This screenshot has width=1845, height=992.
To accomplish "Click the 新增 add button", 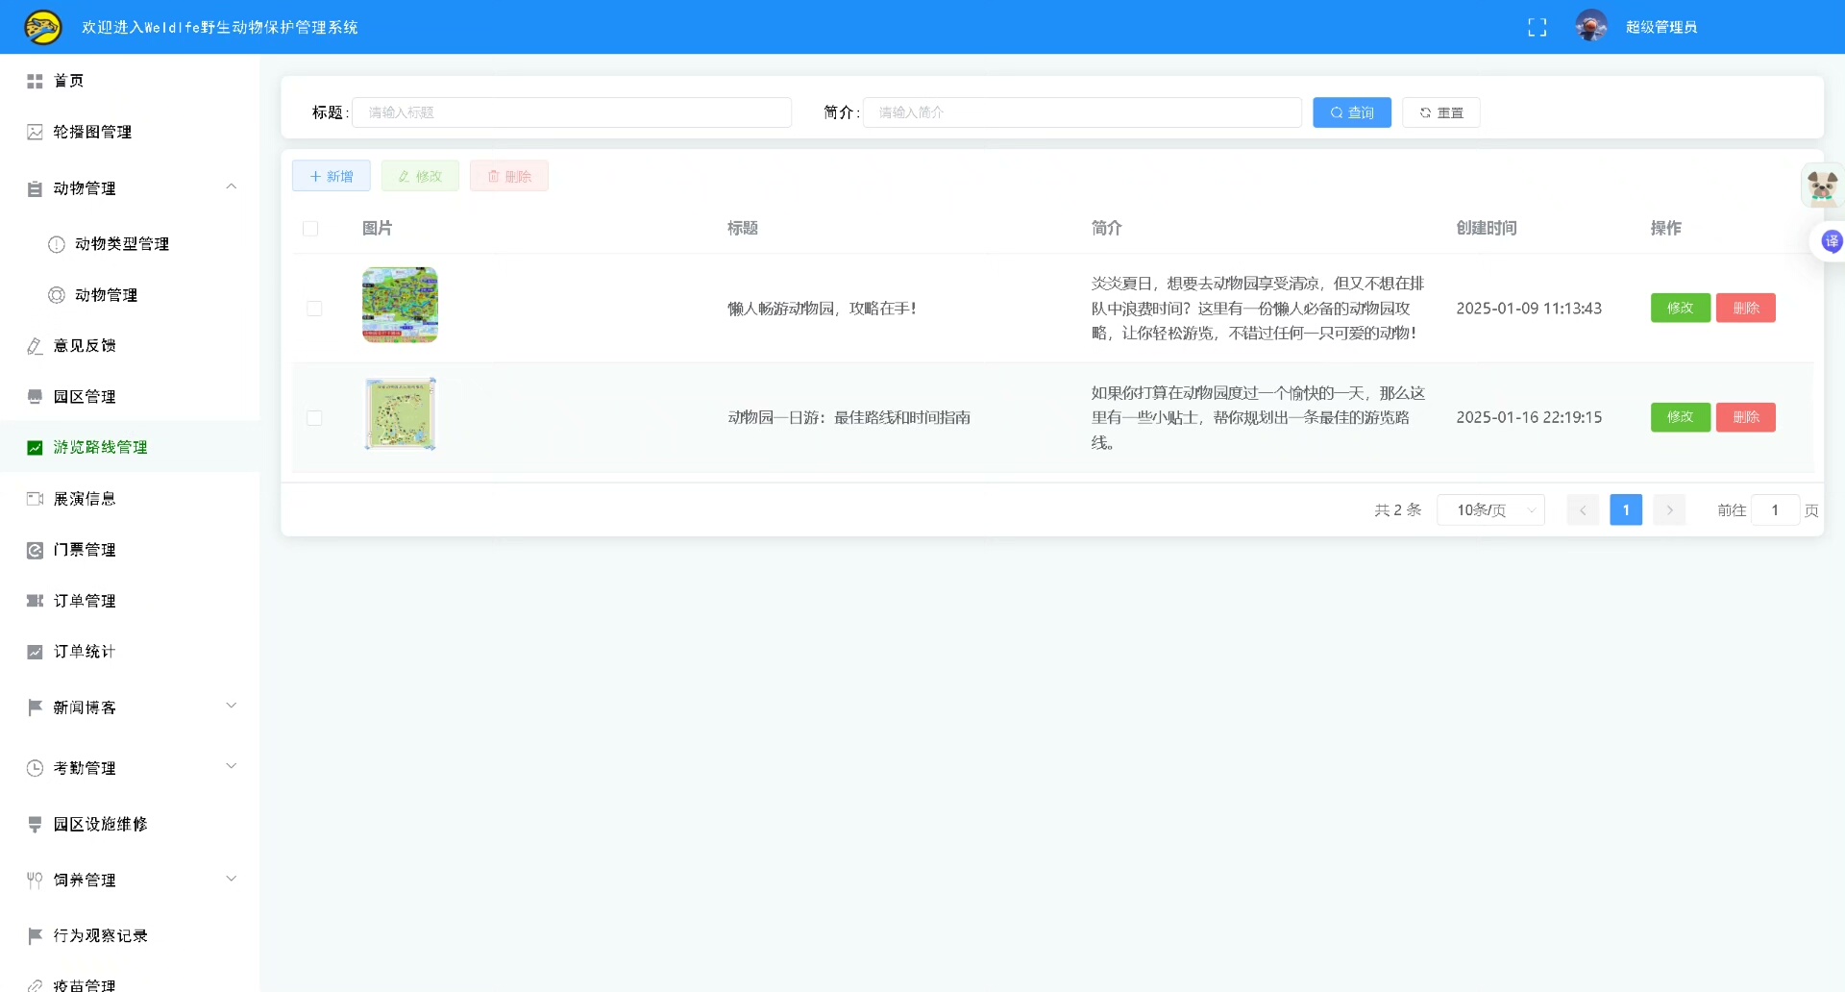I will [332, 176].
